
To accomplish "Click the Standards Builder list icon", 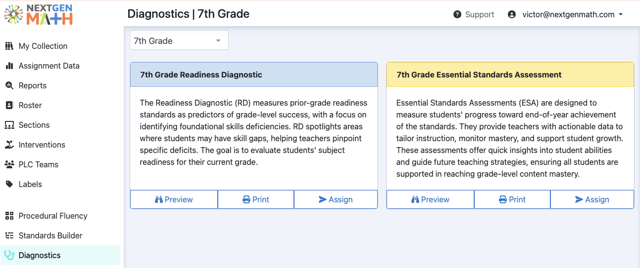I will (x=9, y=235).
